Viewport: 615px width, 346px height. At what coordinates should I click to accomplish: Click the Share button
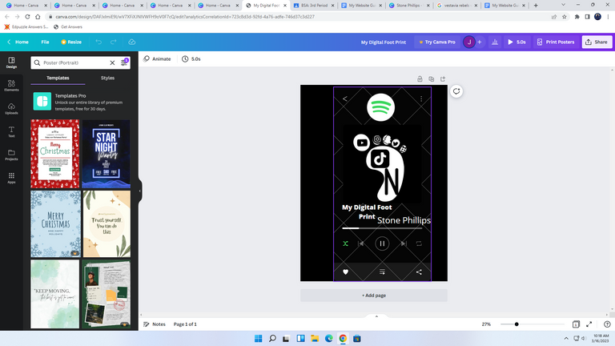(597, 42)
